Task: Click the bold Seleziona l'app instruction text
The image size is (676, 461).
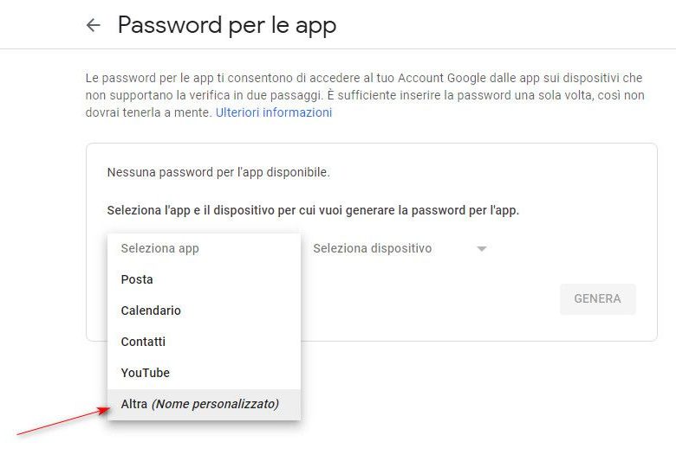Action: (313, 210)
